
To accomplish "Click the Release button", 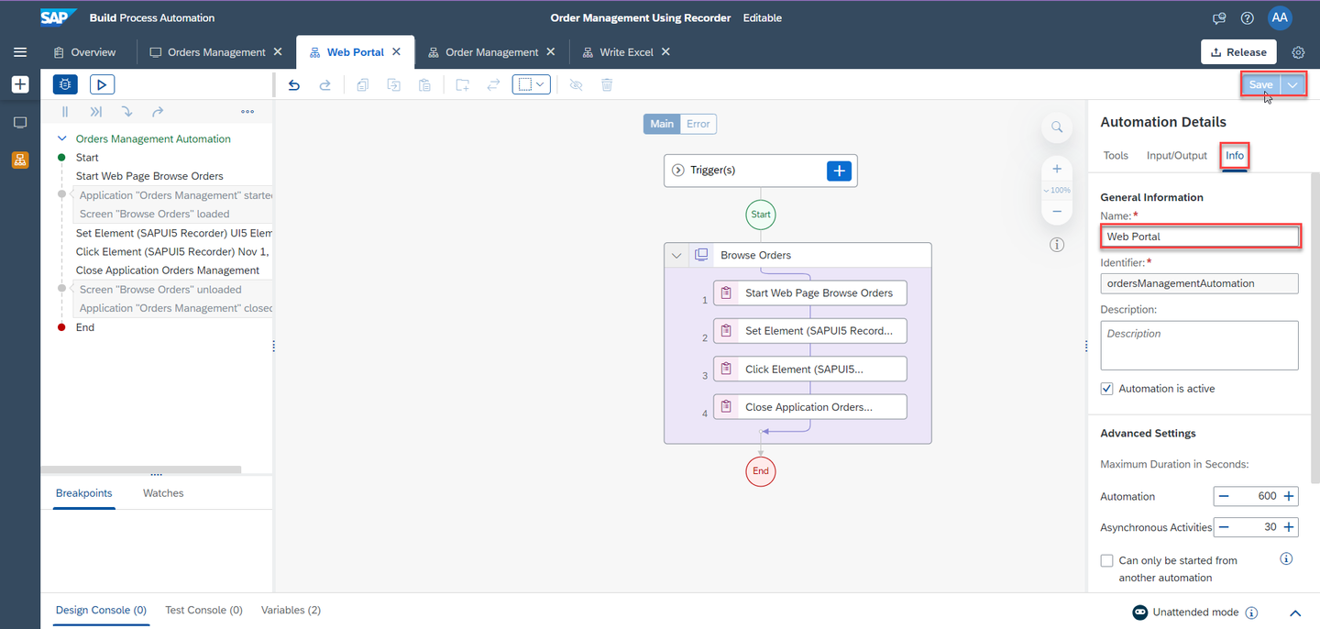I will (1238, 52).
